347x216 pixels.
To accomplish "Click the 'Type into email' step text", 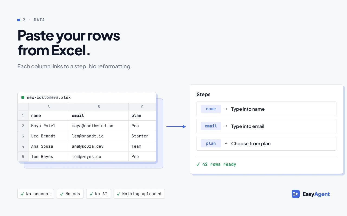I will [248, 126].
